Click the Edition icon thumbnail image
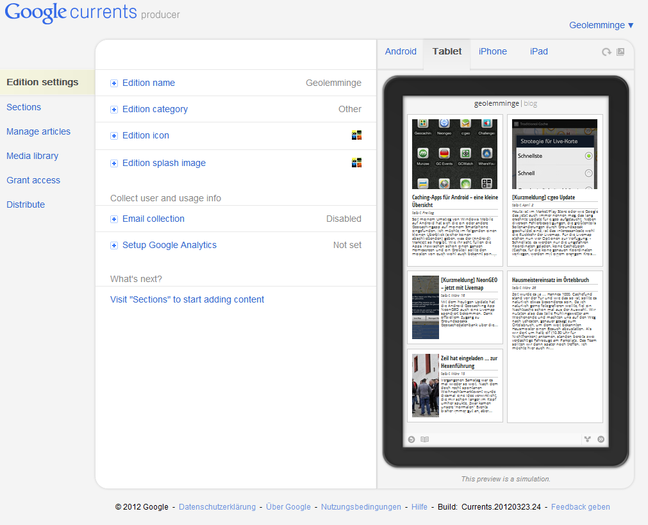 (356, 135)
